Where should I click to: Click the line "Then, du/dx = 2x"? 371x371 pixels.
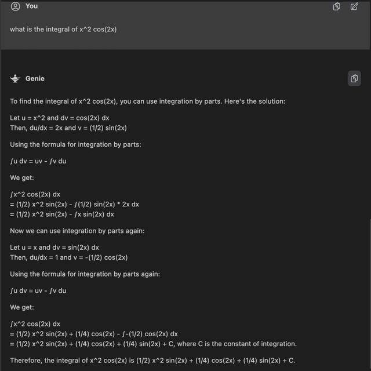click(x=68, y=128)
